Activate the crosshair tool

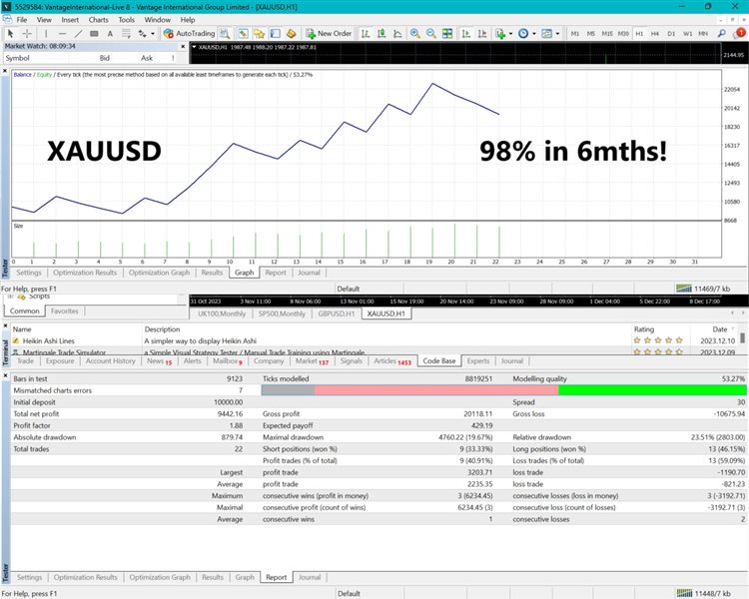pos(27,33)
